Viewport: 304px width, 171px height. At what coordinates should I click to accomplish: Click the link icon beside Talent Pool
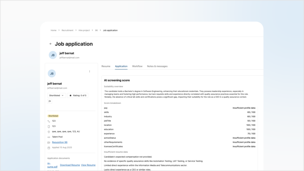49,137
